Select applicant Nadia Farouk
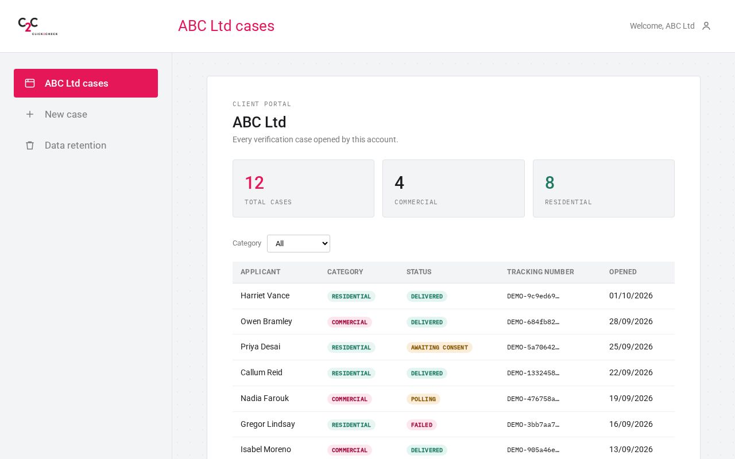The image size is (735, 459). 265,398
